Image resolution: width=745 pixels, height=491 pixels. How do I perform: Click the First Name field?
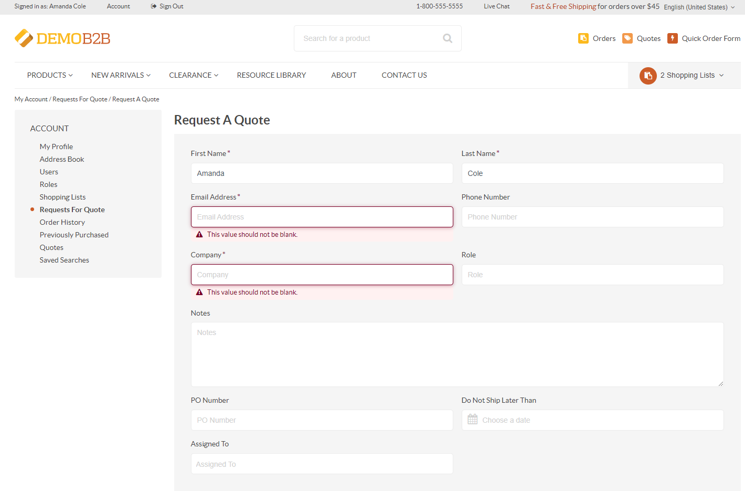[322, 173]
